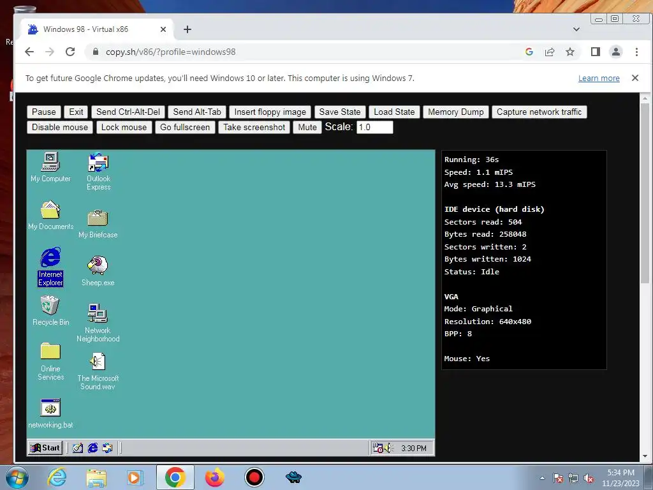This screenshot has width=653, height=490.
Task: Select the Network Neighborhood icon
Action: click(x=98, y=323)
